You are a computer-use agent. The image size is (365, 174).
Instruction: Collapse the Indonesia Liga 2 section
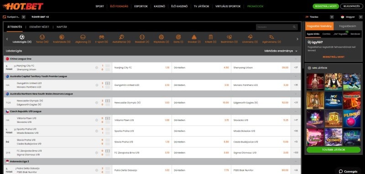point(296,161)
